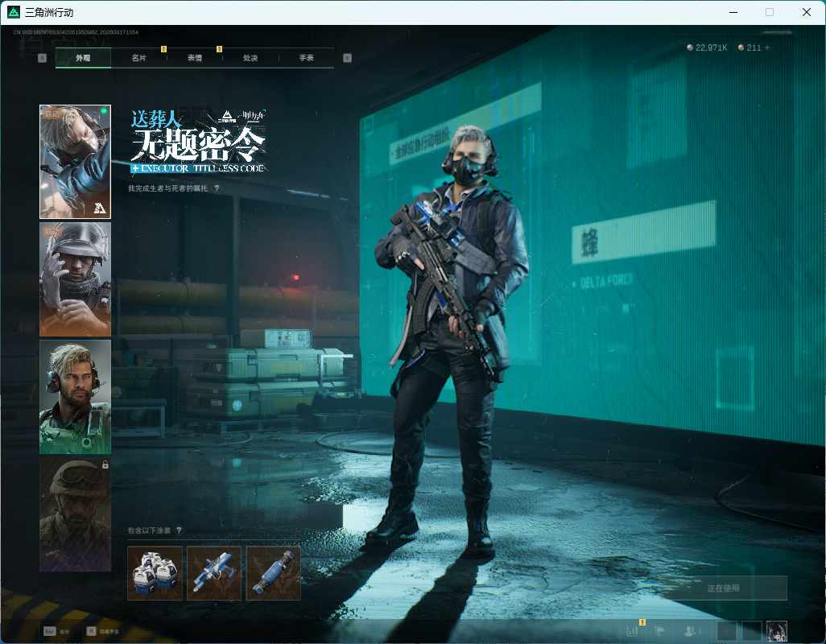
Task: Click the 正在使用 button
Action: (x=723, y=588)
